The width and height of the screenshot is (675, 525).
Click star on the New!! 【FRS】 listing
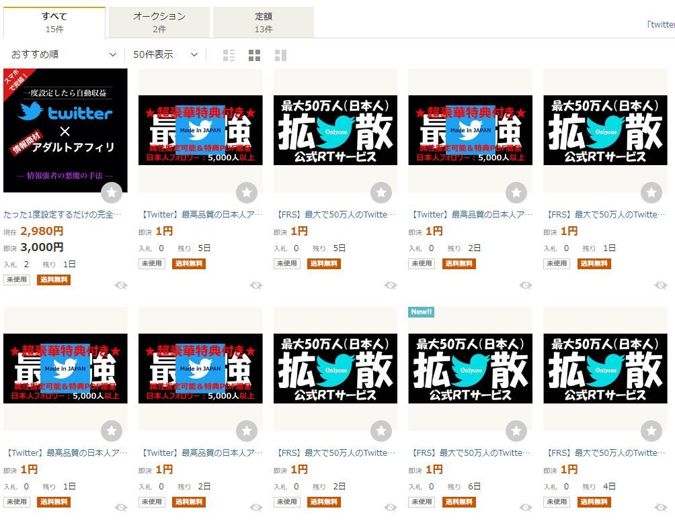(516, 430)
